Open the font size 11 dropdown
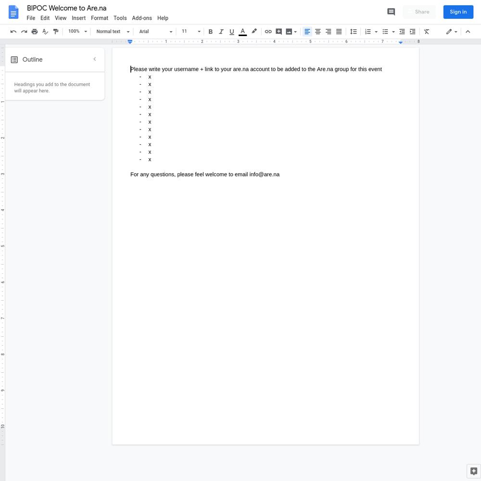This screenshot has height=481, width=481. coord(191,31)
